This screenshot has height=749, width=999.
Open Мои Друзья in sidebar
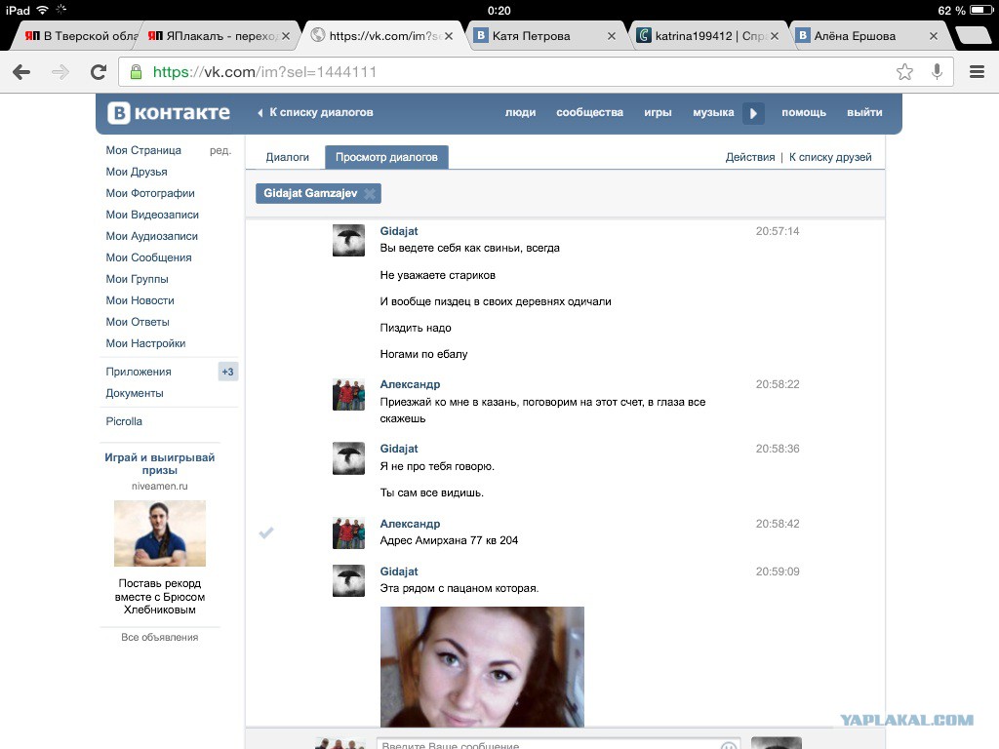coord(137,172)
